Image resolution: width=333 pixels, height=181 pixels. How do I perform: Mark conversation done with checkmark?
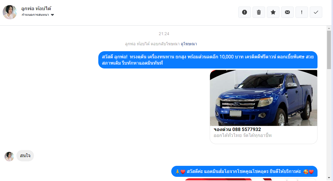[316, 12]
